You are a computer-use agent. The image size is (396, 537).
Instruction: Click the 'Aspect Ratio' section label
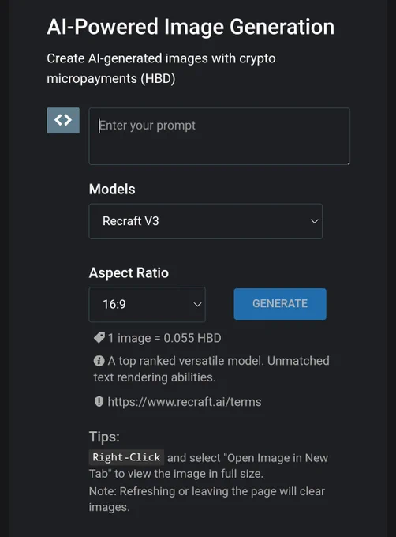coord(129,273)
